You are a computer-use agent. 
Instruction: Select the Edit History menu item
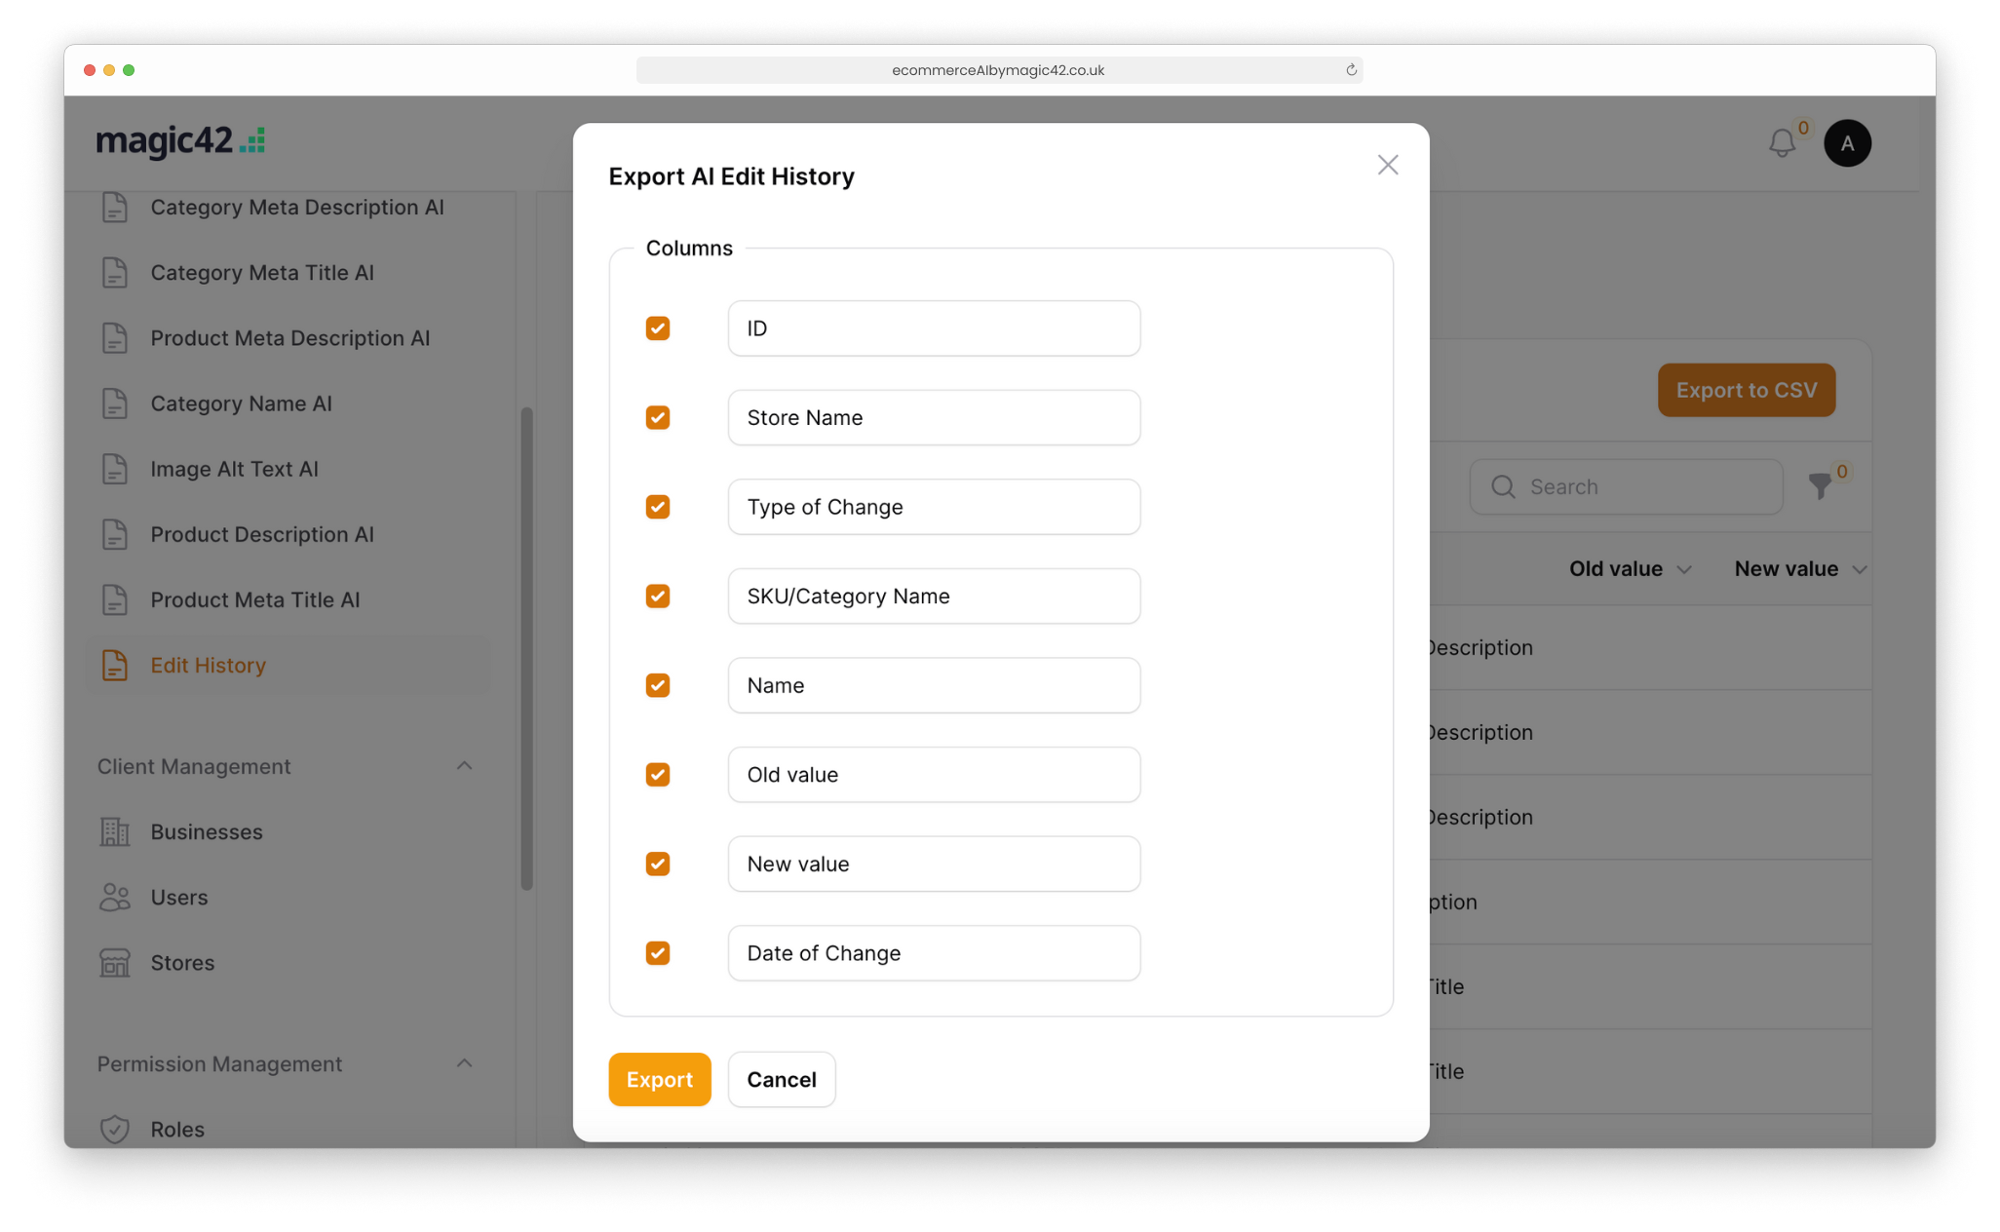pyautogui.click(x=209, y=663)
